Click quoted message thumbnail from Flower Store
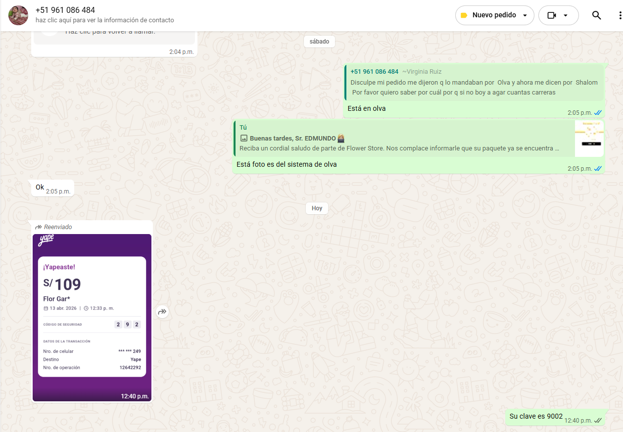 coord(589,139)
